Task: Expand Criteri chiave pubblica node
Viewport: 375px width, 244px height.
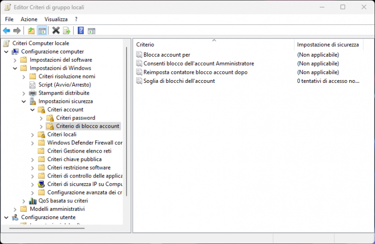Action: 32,159
